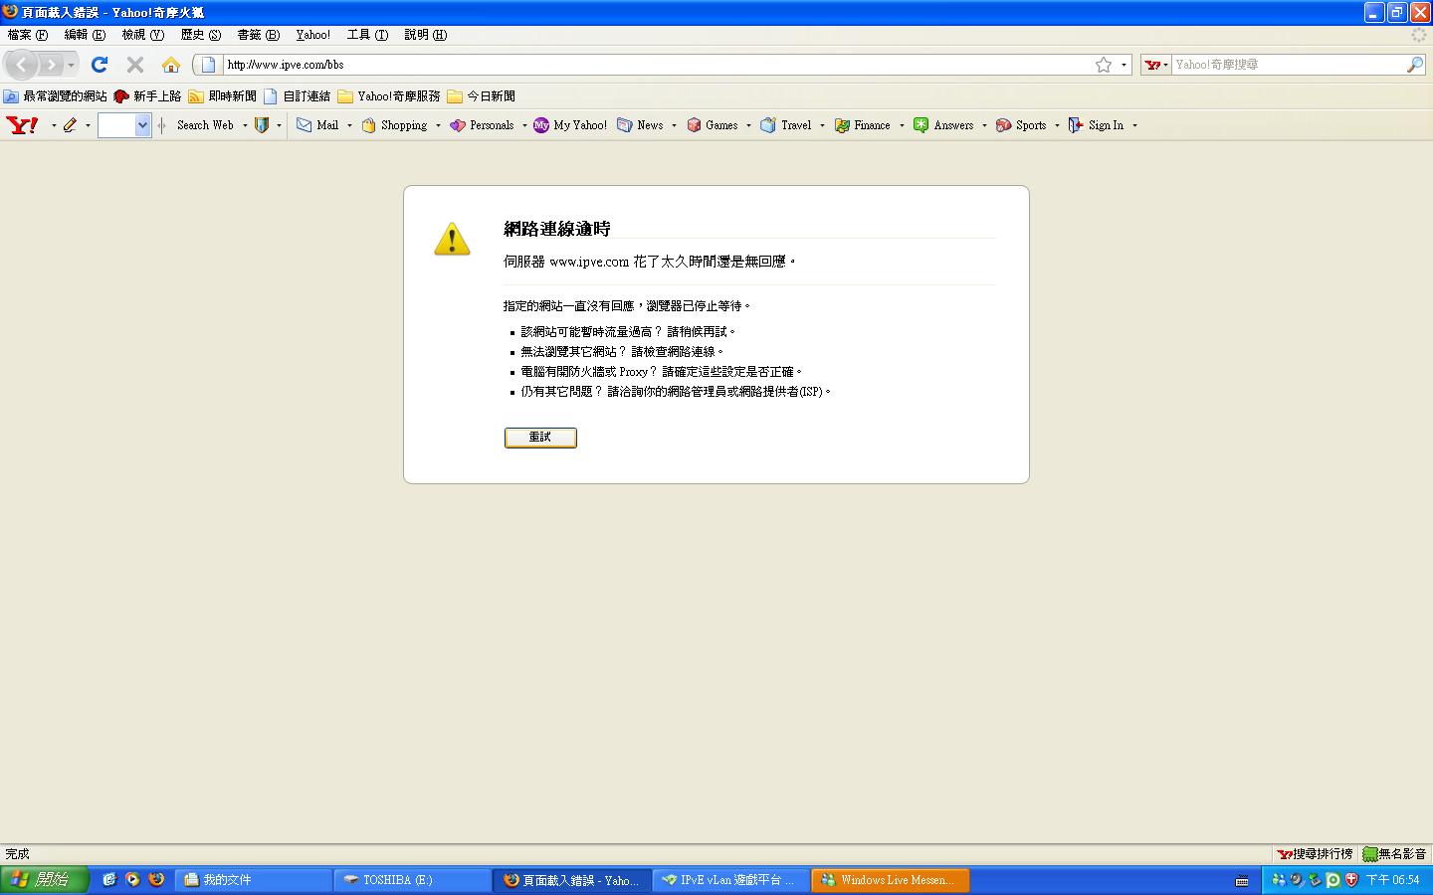Expand the Finance dropdown arrow
Image resolution: width=1433 pixels, height=895 pixels.
click(902, 125)
